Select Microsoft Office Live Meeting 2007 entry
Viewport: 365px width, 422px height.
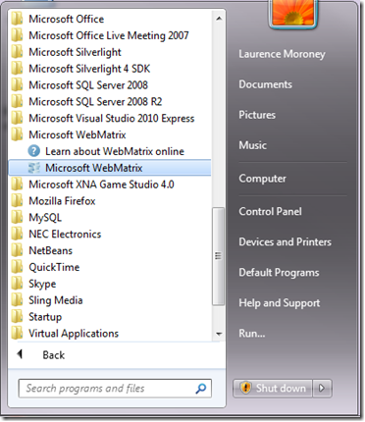point(110,35)
